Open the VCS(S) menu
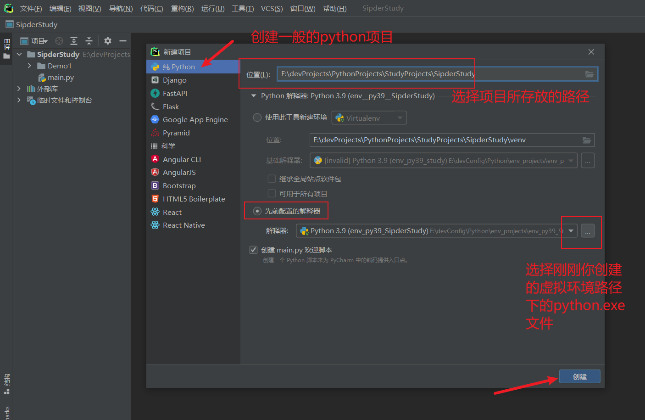The image size is (645, 420). click(x=272, y=9)
